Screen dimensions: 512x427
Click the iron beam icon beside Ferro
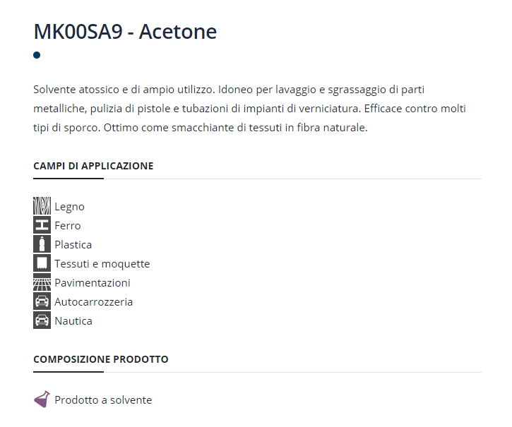click(x=42, y=226)
